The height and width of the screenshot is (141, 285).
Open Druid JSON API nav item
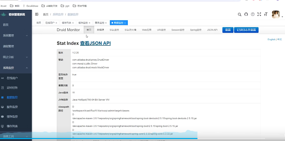212,30
